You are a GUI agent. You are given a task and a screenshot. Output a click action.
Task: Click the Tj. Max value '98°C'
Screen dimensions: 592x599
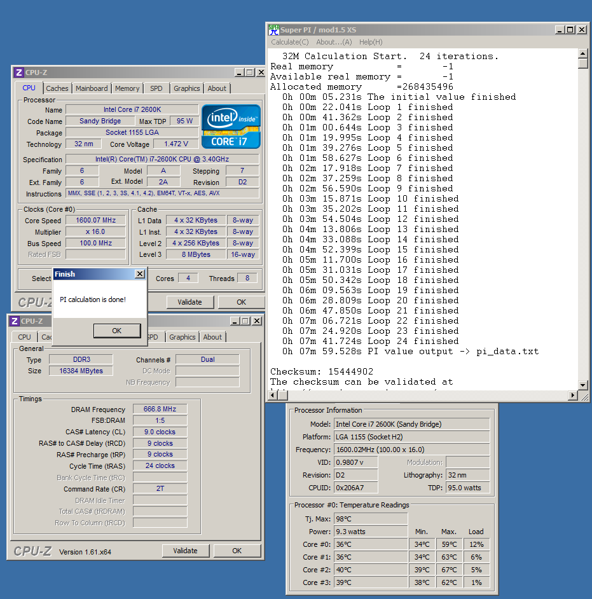coord(371,519)
